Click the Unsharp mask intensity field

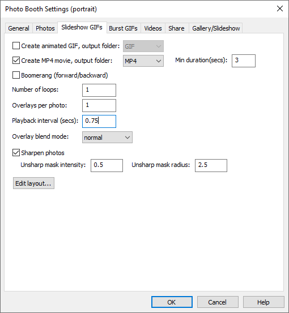pos(107,165)
